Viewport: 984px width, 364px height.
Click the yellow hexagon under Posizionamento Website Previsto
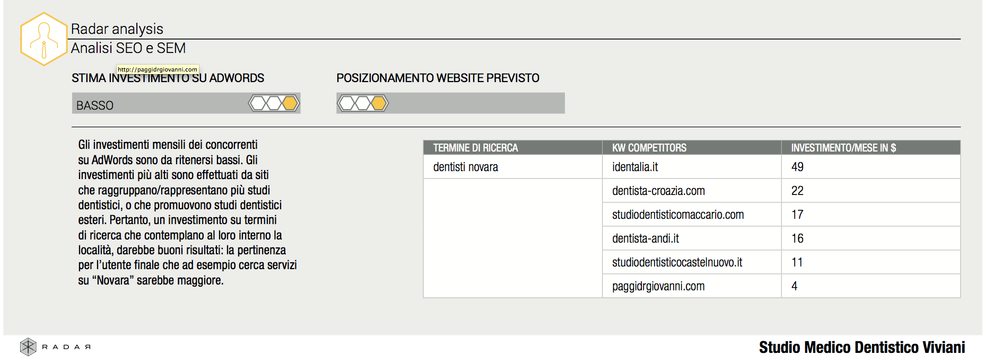click(x=379, y=103)
